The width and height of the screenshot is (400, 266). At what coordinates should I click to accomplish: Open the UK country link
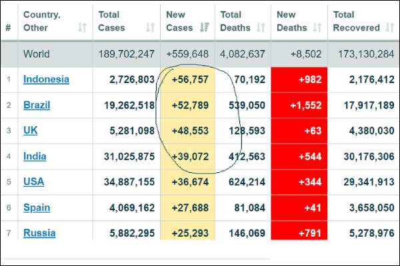tap(31, 130)
